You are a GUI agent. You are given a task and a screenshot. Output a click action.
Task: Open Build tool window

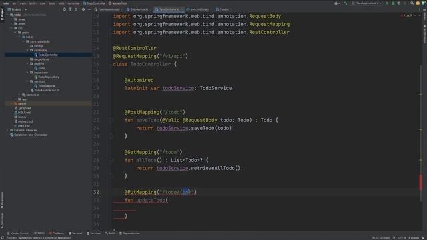110,233
